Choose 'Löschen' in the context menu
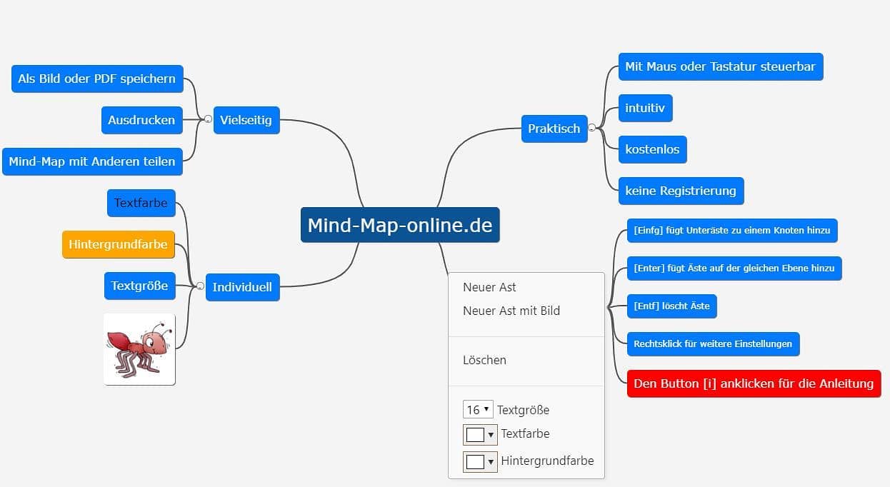The width and height of the screenshot is (890, 487). point(484,360)
